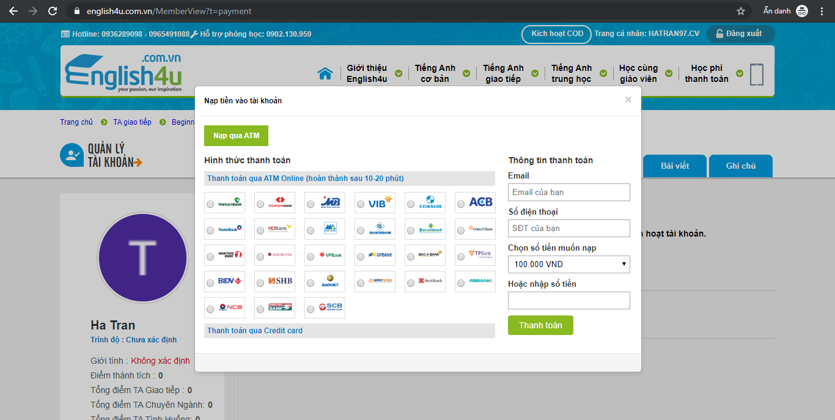The width and height of the screenshot is (835, 420).
Task: Select the Eximbank radio button
Action: [x=411, y=204]
